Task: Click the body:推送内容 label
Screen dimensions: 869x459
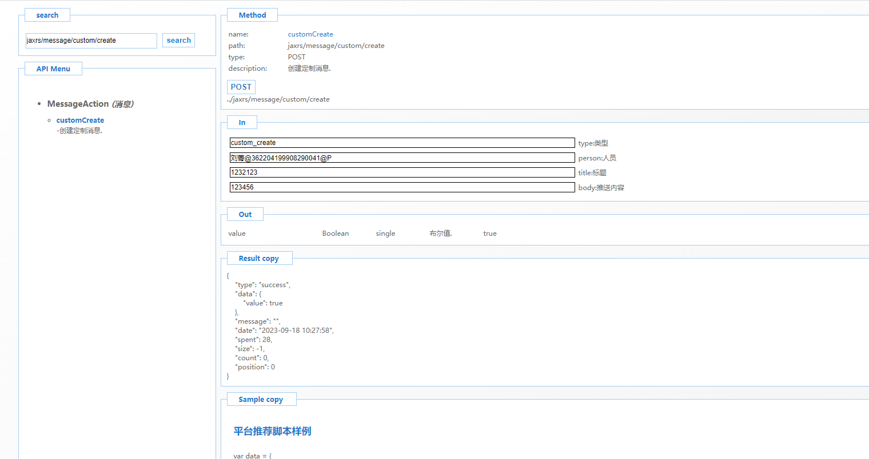Action: point(601,188)
